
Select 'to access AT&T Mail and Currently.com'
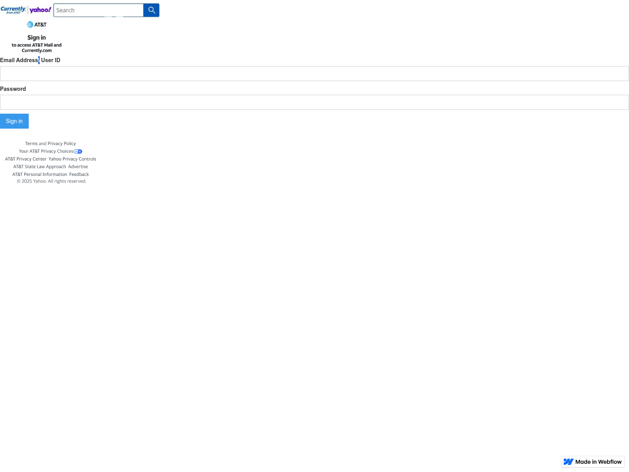click(37, 48)
